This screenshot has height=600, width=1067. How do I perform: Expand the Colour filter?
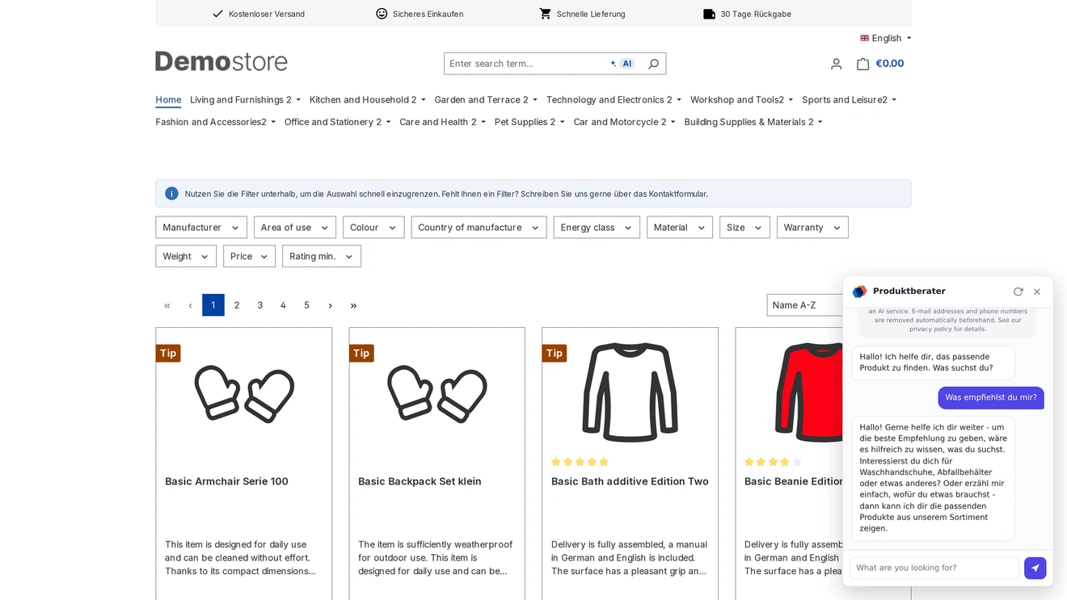(x=373, y=228)
